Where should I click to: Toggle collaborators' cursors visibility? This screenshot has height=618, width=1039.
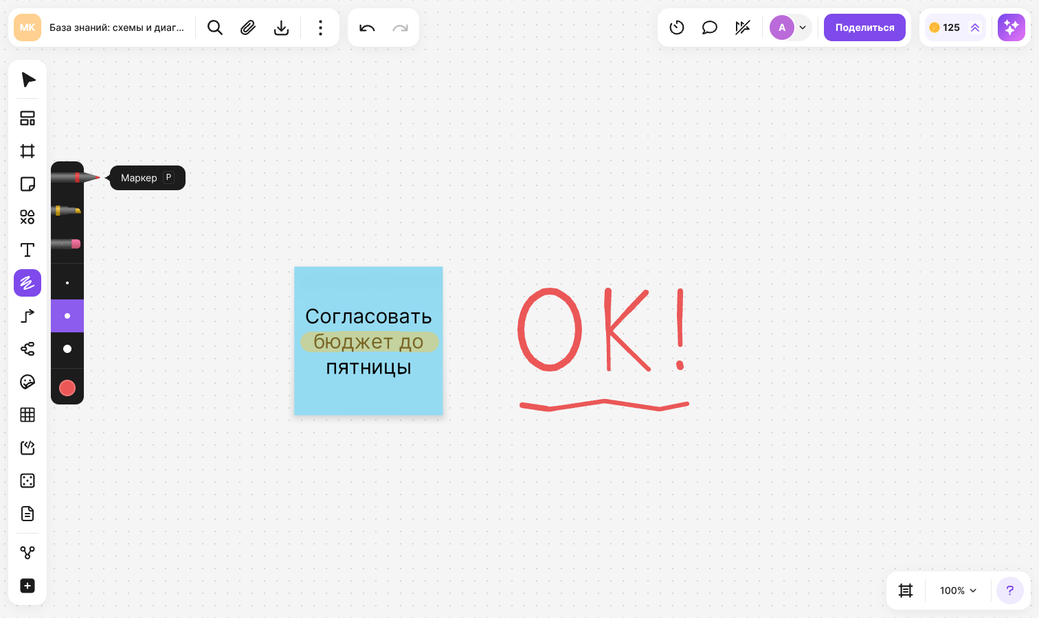(743, 27)
